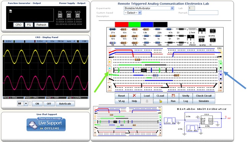Viewport: 247px width, 142px height.
Task: Click the floppy disk save icon
Action: click(173, 95)
